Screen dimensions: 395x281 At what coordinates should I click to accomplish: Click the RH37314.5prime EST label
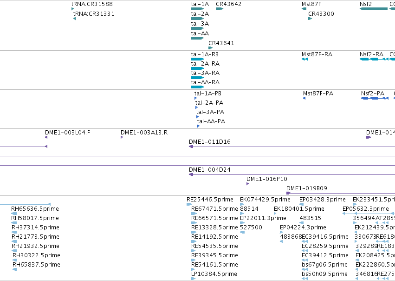tap(36, 227)
